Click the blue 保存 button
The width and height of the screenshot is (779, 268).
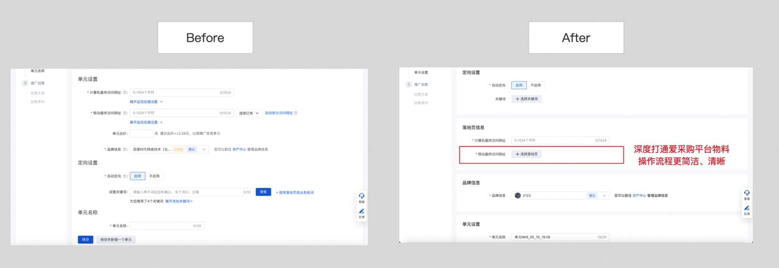pos(85,240)
